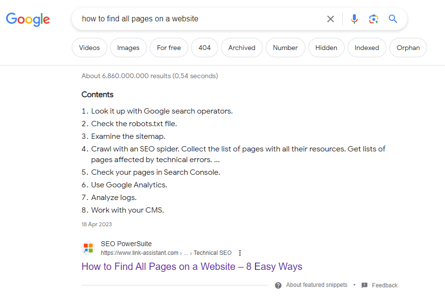The height and width of the screenshot is (300, 445).
Task: Select the Orphan filter chip
Action: coord(408,48)
